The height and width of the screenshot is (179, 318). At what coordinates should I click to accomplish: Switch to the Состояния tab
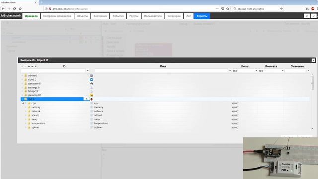pyautogui.click(x=100, y=16)
